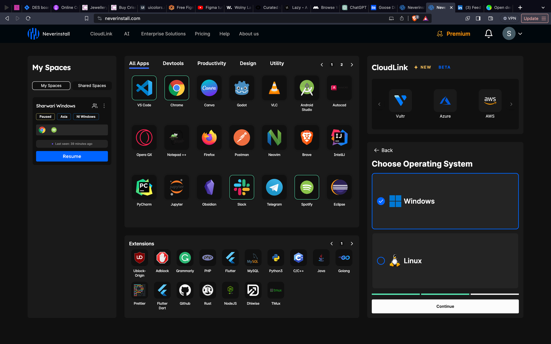Click the Resume button
551x344 pixels.
point(72,156)
